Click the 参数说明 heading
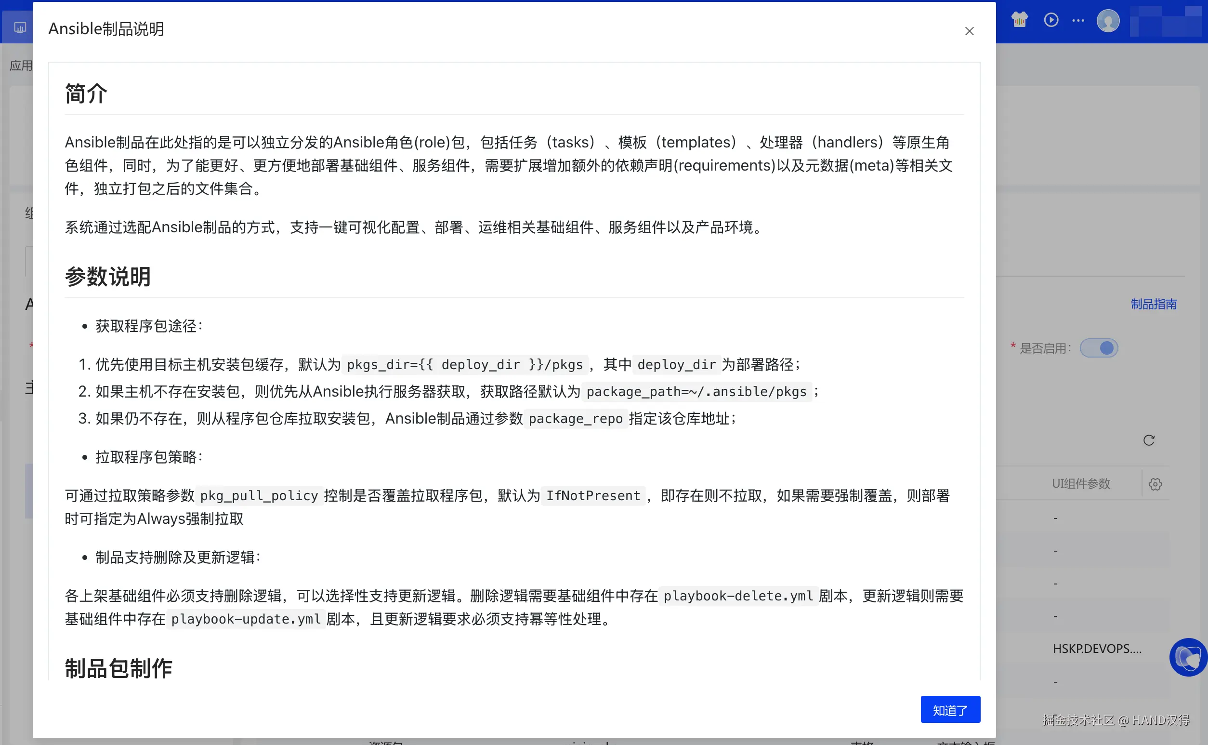Image resolution: width=1208 pixels, height=745 pixels. 107,277
